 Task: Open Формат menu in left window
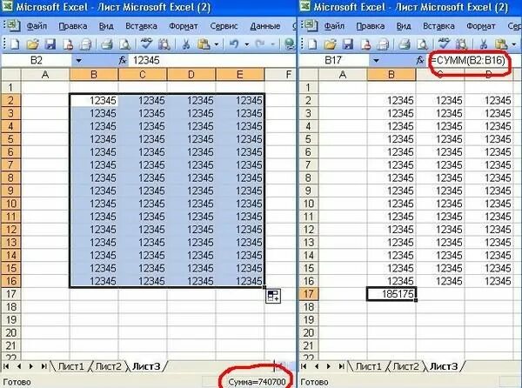pyautogui.click(x=184, y=26)
